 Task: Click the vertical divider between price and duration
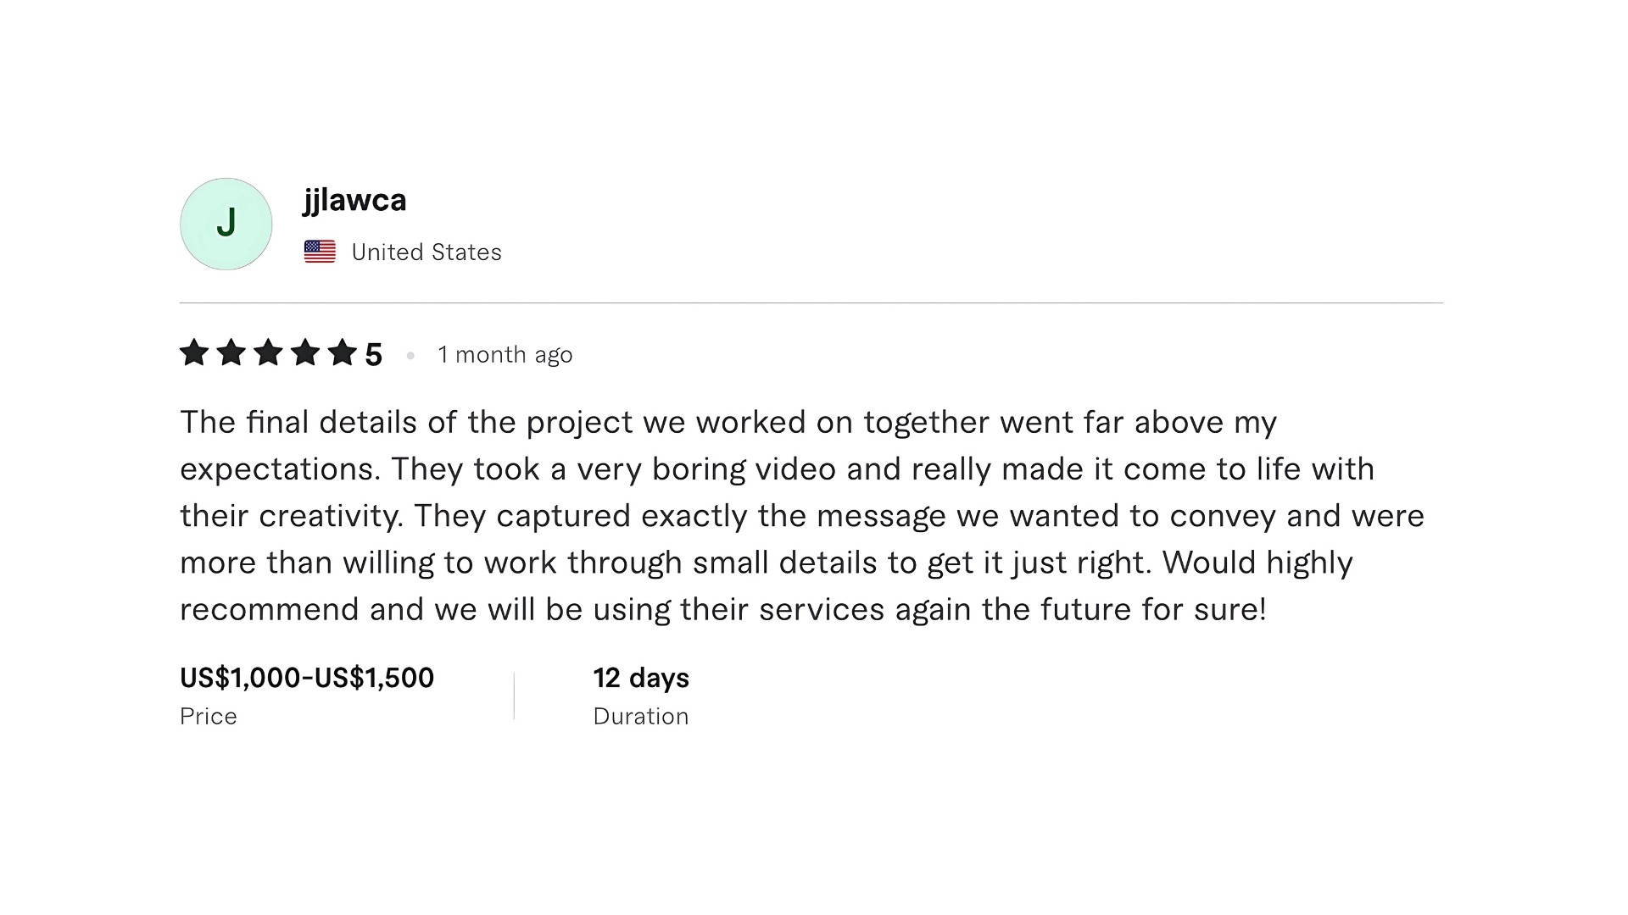click(x=514, y=696)
